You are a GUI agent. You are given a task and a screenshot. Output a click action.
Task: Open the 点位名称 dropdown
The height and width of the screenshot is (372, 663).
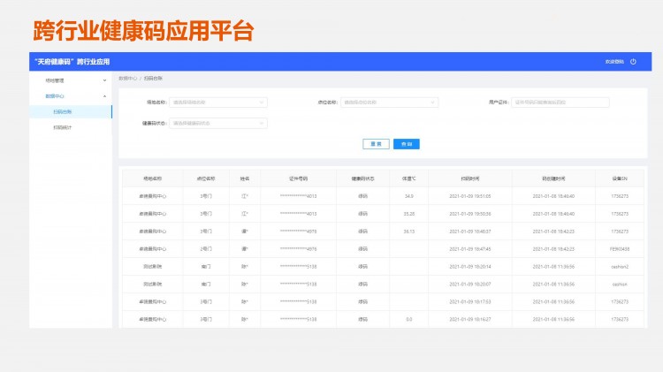click(389, 102)
